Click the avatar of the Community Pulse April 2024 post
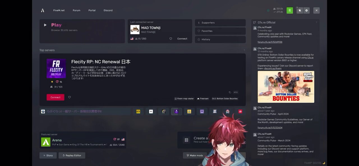The width and height of the screenshot is (359, 166). [255, 108]
